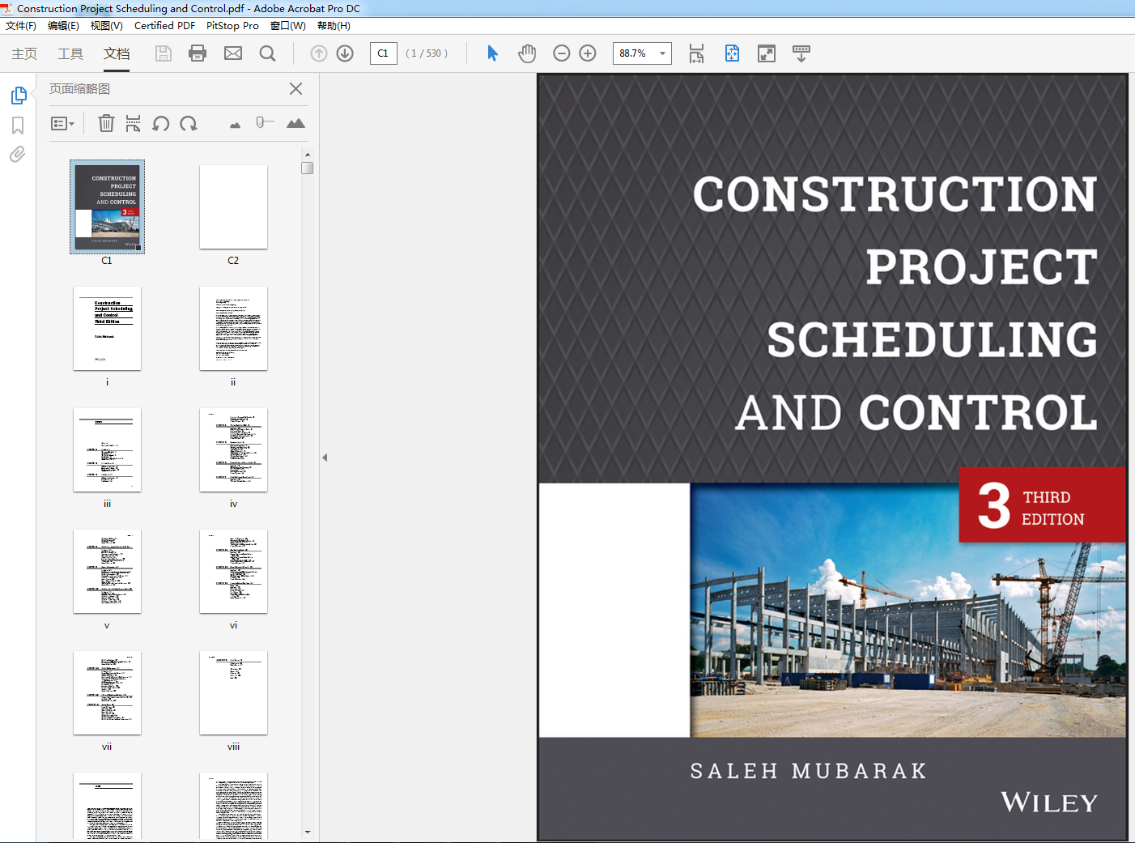The width and height of the screenshot is (1135, 843).
Task: Close the page thumbnails panel
Action: coord(296,89)
